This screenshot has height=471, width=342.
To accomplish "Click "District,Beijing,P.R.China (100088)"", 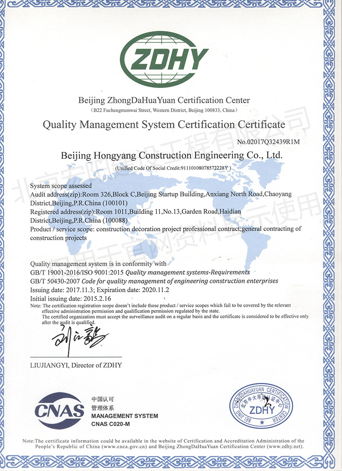I will click(x=79, y=220).
